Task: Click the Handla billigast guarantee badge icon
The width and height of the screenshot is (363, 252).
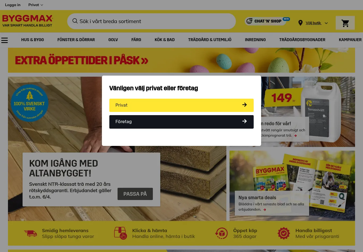Action: click(284, 233)
